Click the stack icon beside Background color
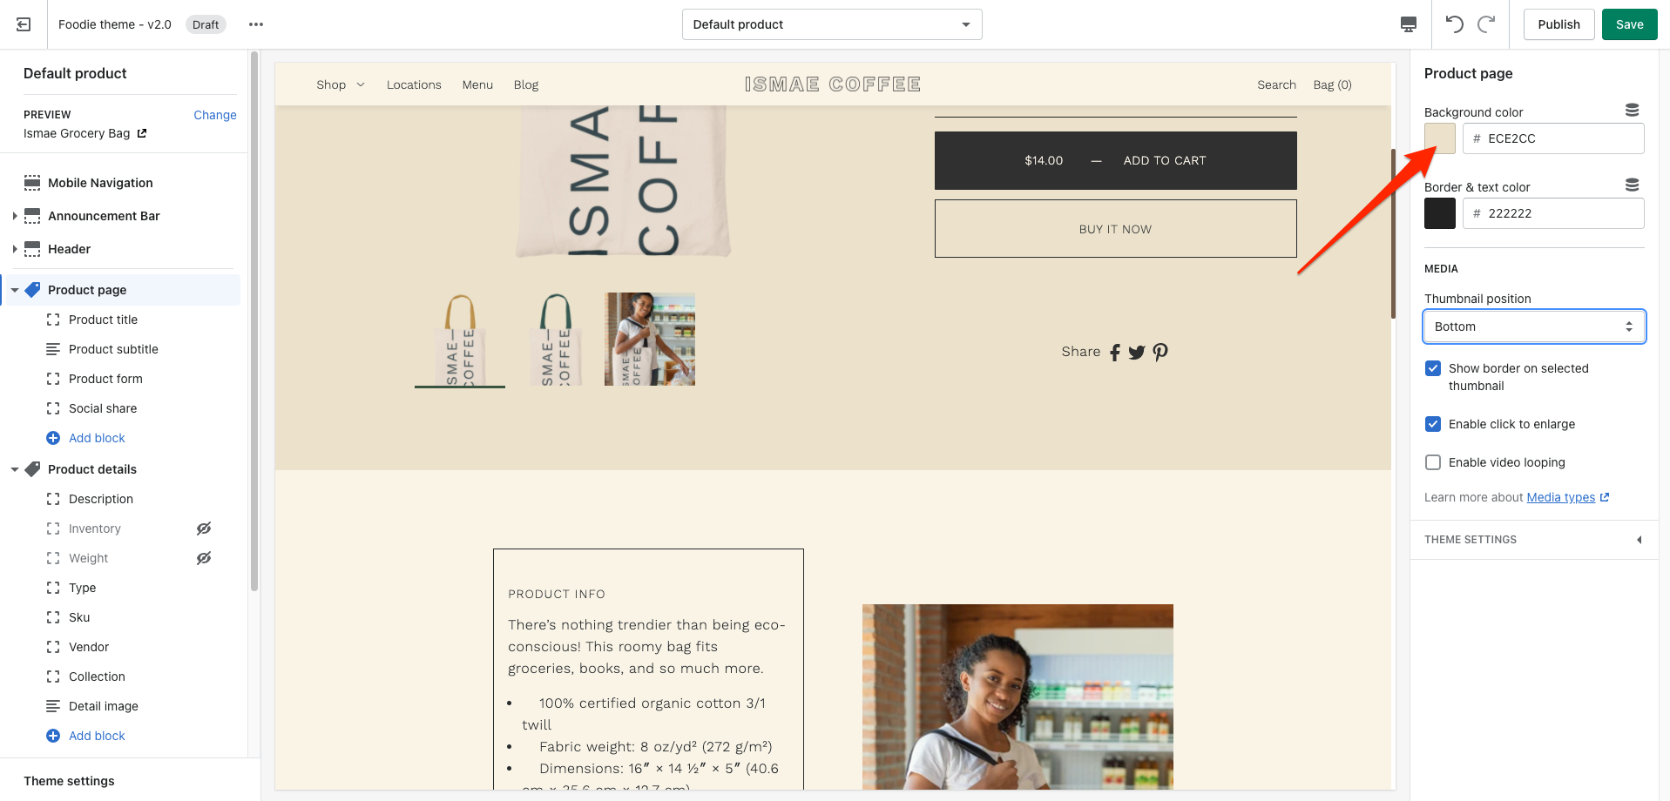Screen dimensions: 1670x801 click(x=1633, y=111)
